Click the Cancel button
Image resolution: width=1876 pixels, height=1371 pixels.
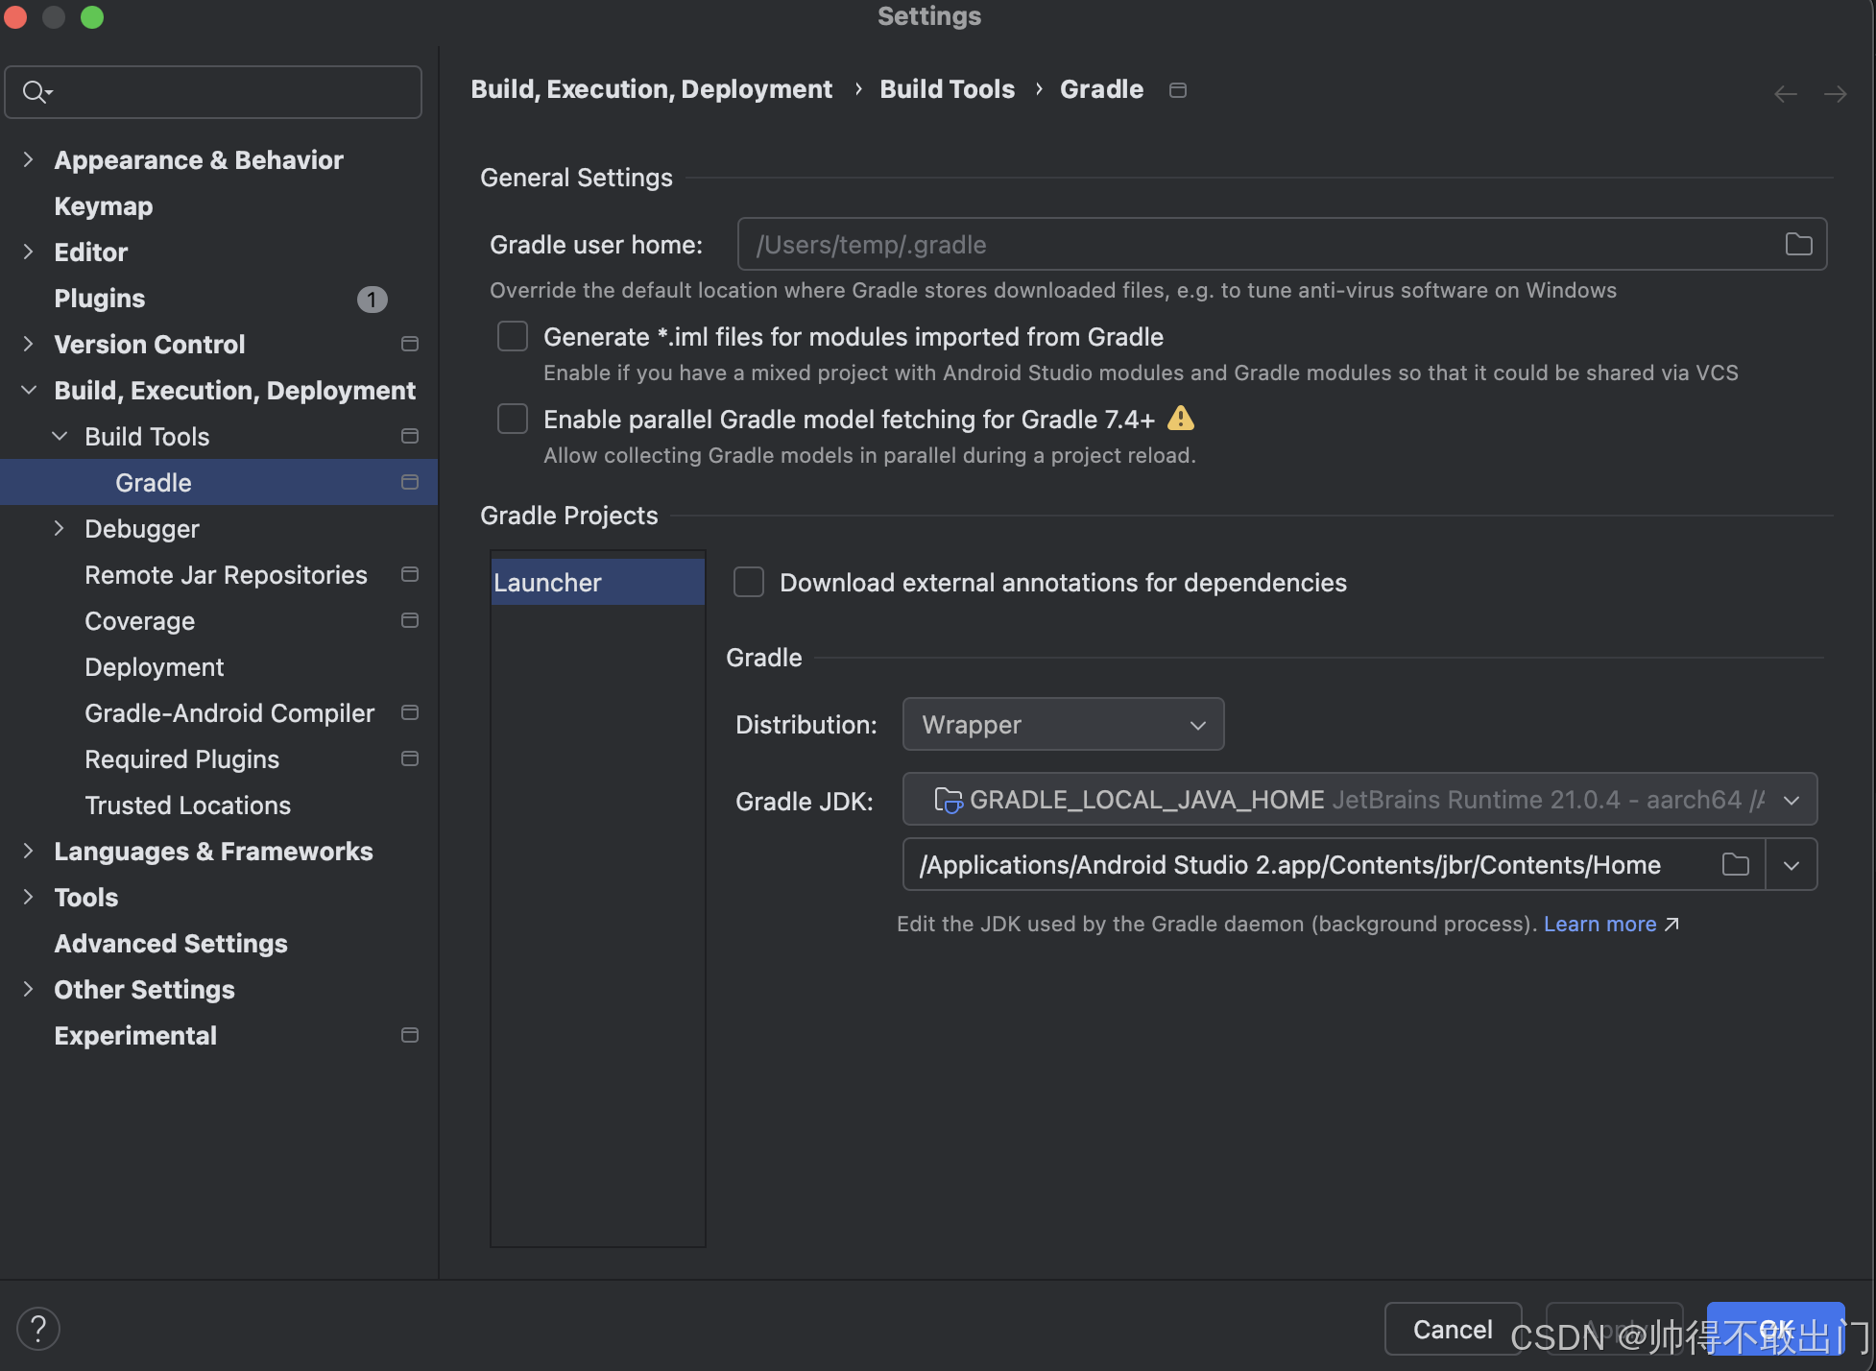(x=1452, y=1330)
